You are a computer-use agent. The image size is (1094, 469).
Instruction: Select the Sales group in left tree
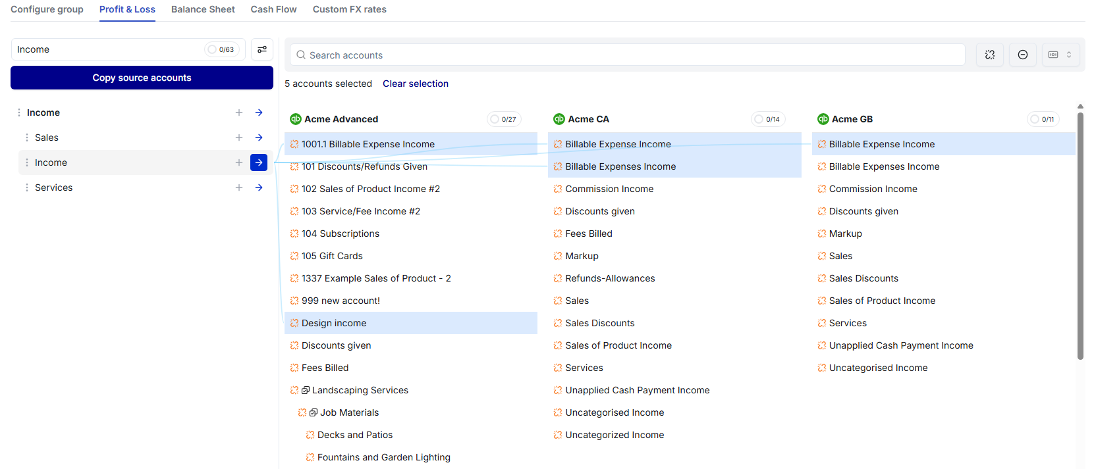pyautogui.click(x=47, y=137)
